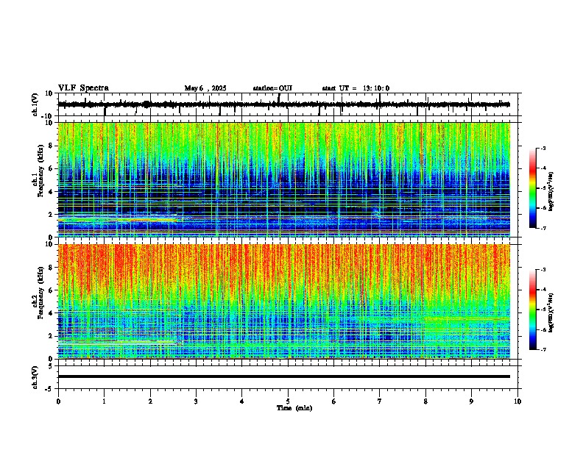Click time-axis tick label "5"

(288, 401)
